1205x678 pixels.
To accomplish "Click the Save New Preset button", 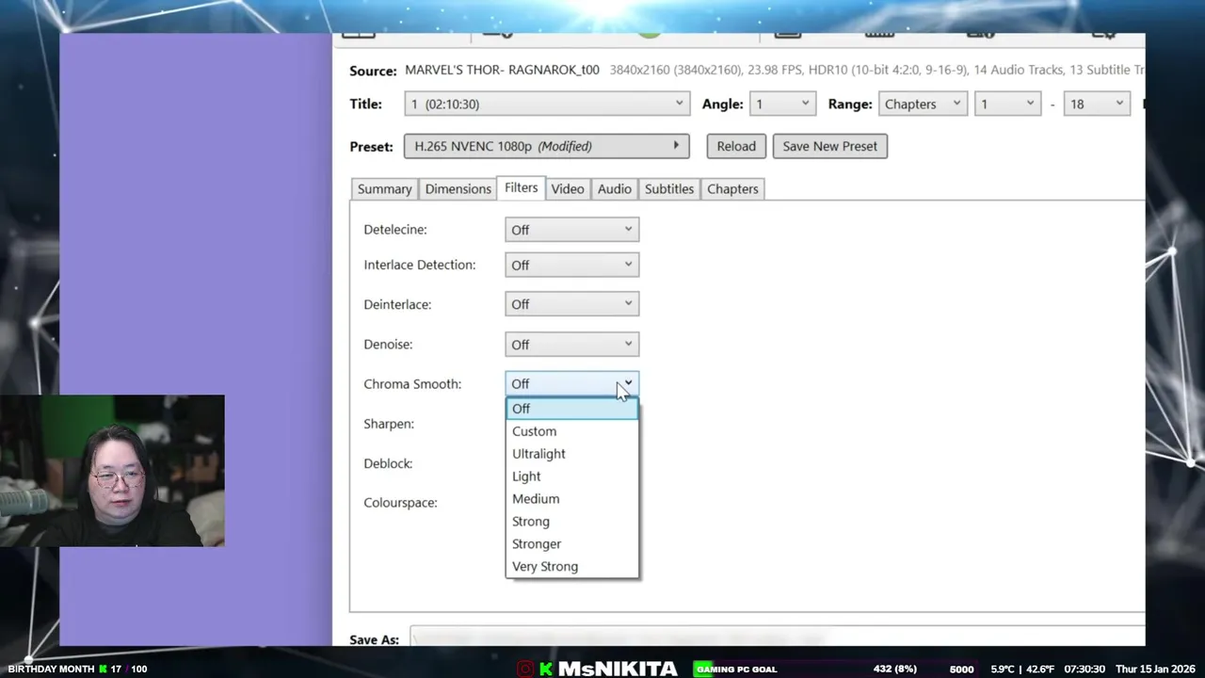I will click(x=829, y=146).
